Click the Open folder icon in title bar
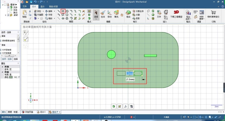Screen dimensions: 225x121 (27, 2)
